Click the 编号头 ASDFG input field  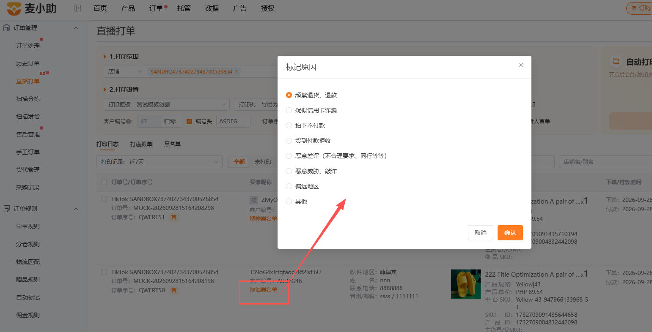[x=233, y=122]
